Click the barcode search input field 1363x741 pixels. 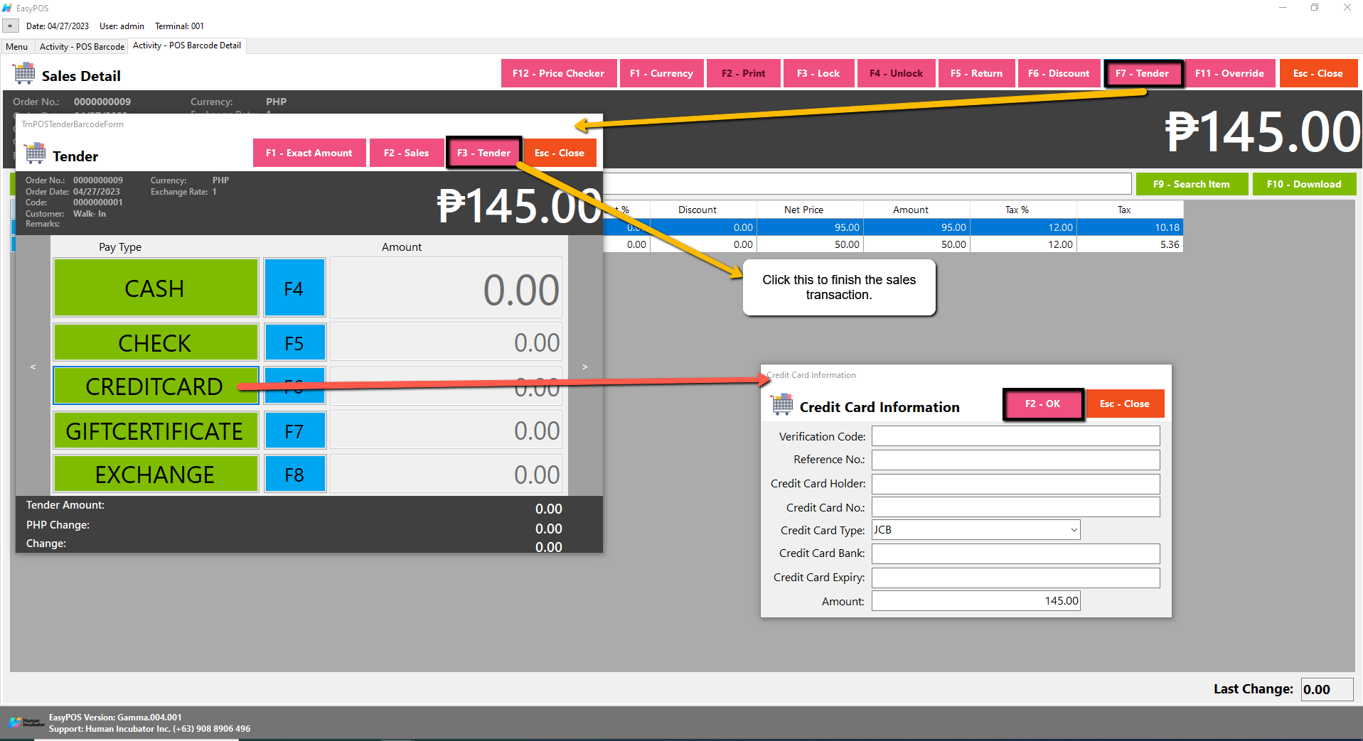pyautogui.click(x=867, y=184)
